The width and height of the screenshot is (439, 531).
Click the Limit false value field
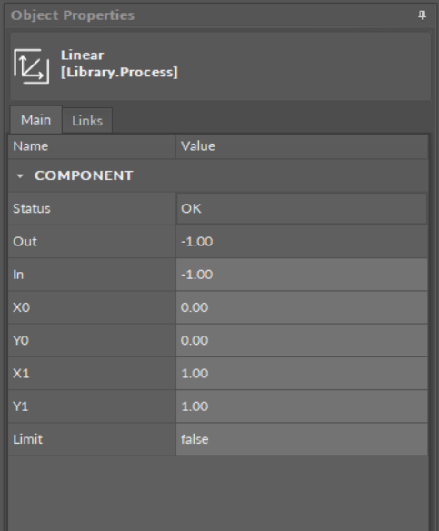(302, 439)
